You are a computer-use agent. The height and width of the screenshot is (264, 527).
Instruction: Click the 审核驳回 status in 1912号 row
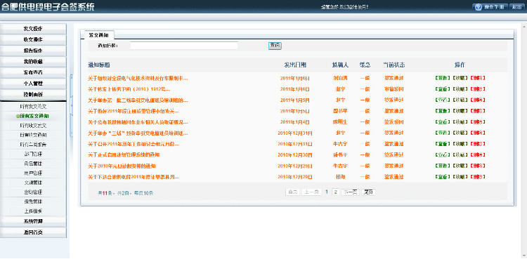(394, 89)
